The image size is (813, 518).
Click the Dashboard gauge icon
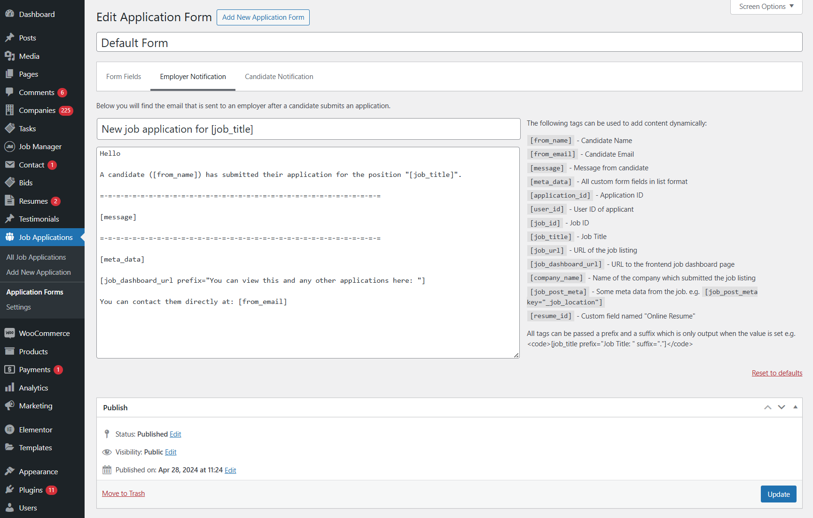coord(9,14)
